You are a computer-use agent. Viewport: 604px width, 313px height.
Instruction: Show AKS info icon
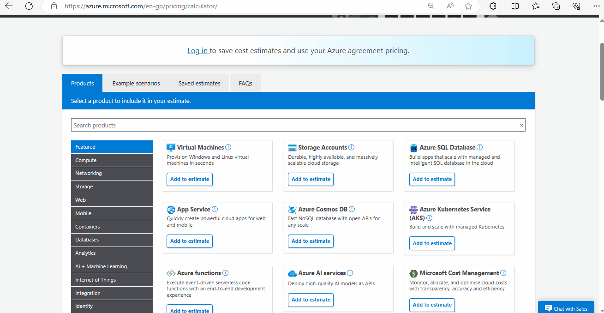click(x=429, y=218)
